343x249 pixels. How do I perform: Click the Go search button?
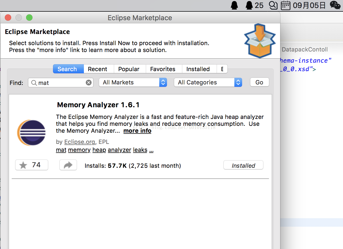260,82
